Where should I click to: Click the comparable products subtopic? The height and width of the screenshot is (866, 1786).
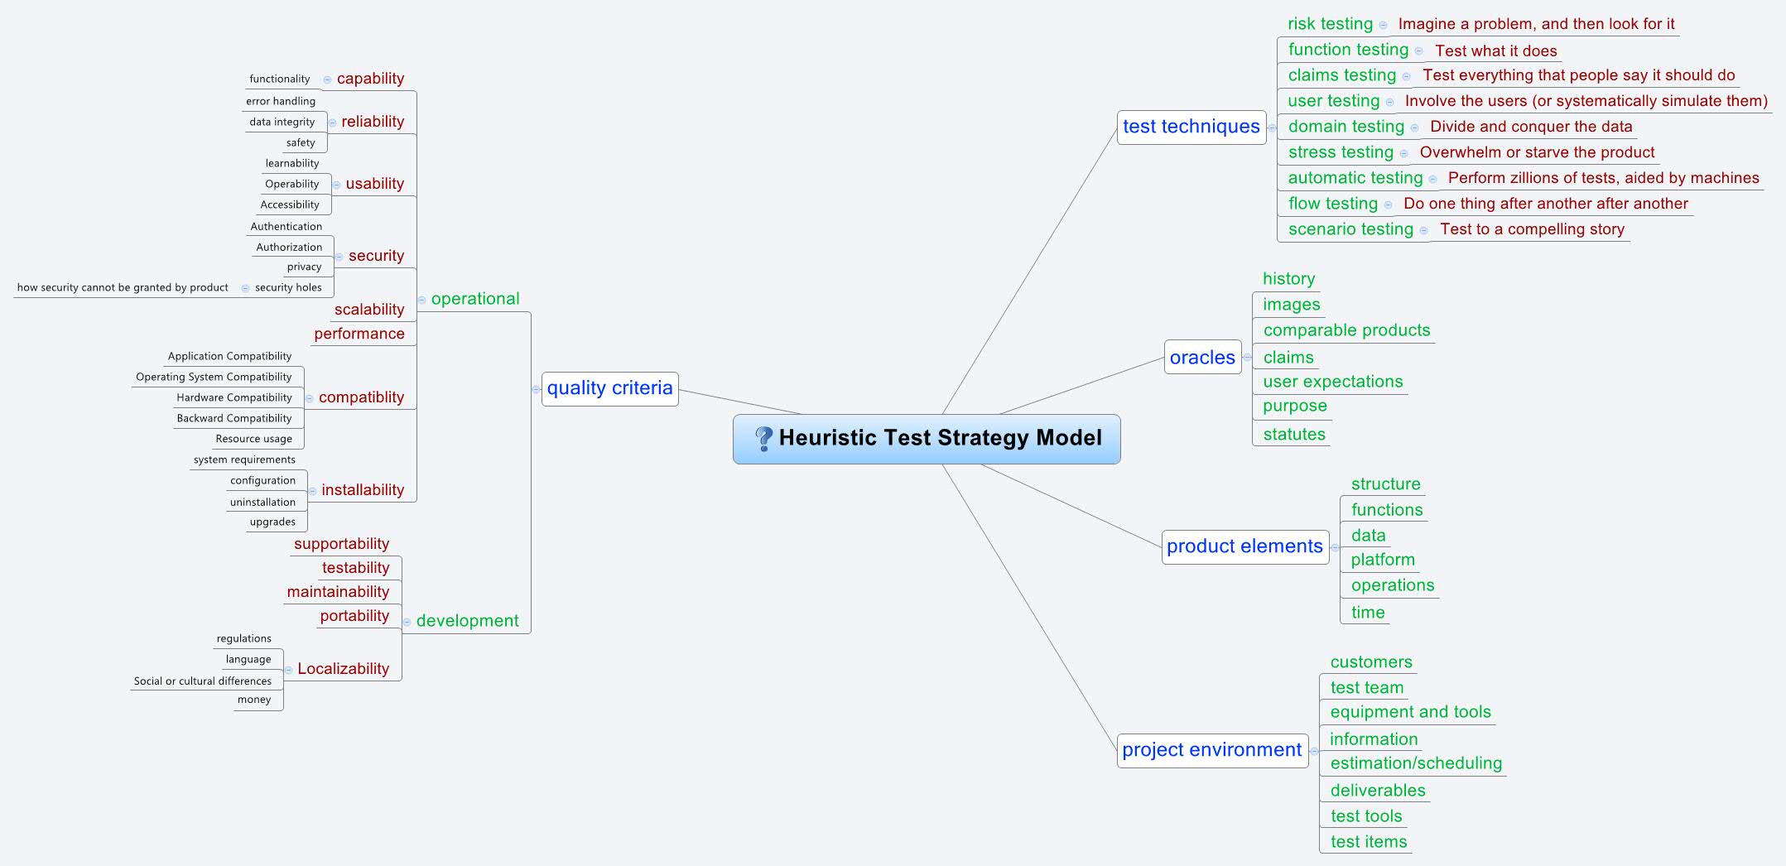1346,330
